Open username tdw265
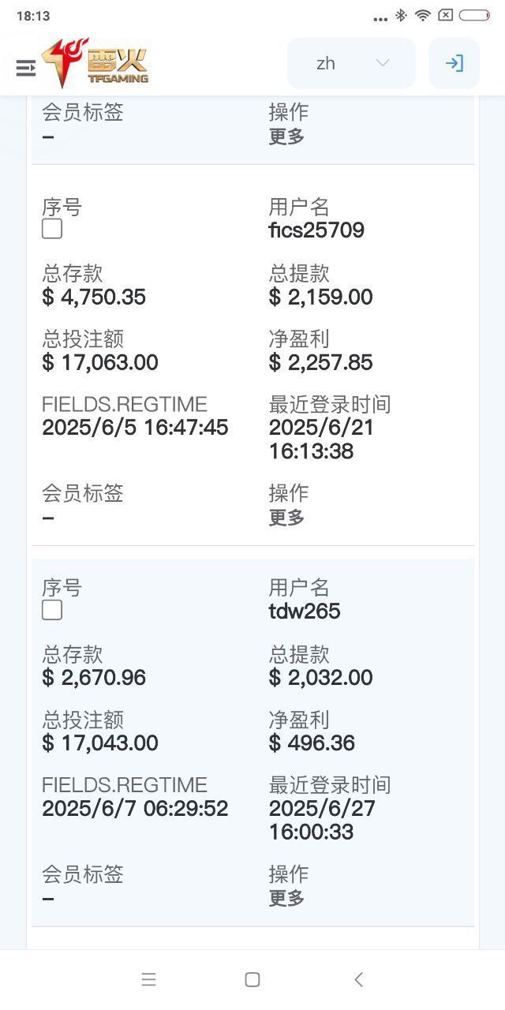 click(305, 611)
